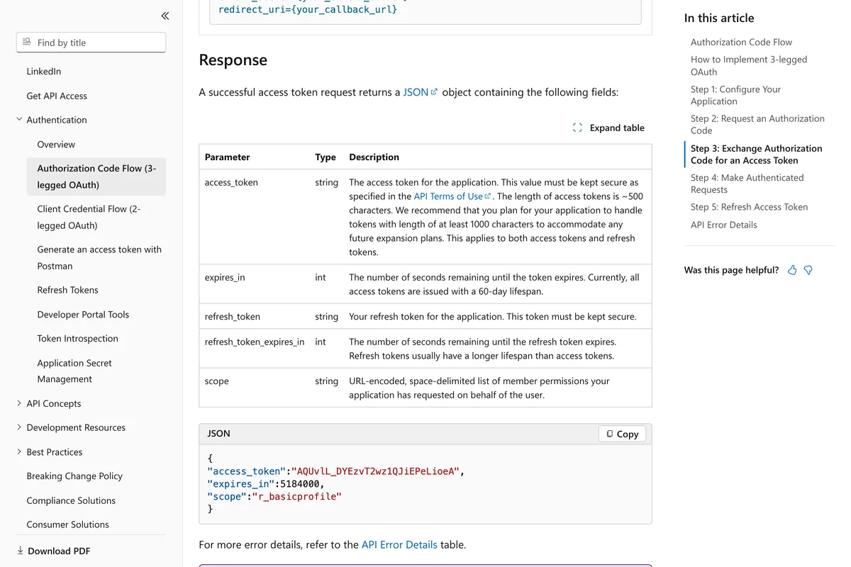Open Application Secret Management page
851x567 pixels.
tap(74, 371)
